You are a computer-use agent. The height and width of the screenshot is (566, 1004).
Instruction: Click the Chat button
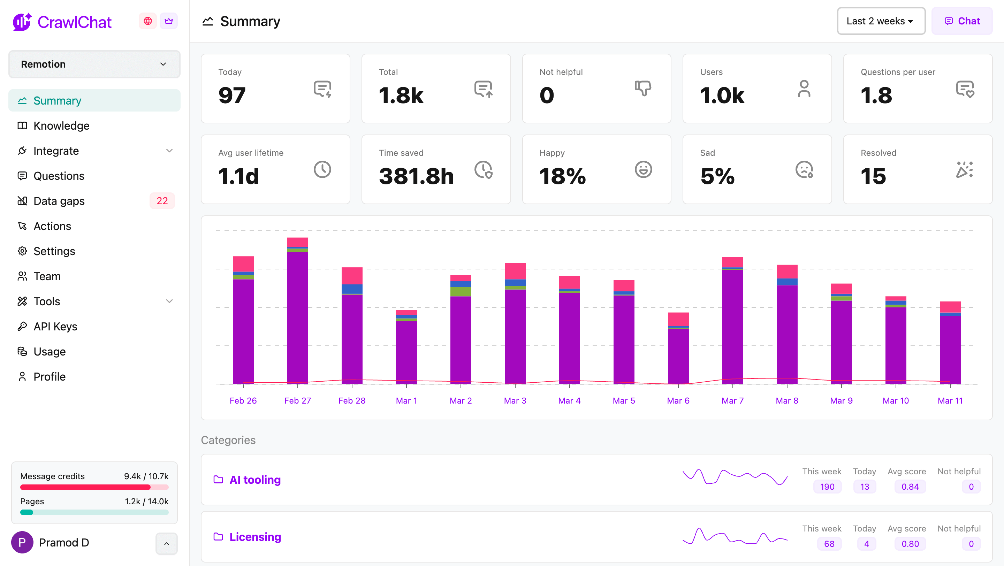tap(961, 21)
